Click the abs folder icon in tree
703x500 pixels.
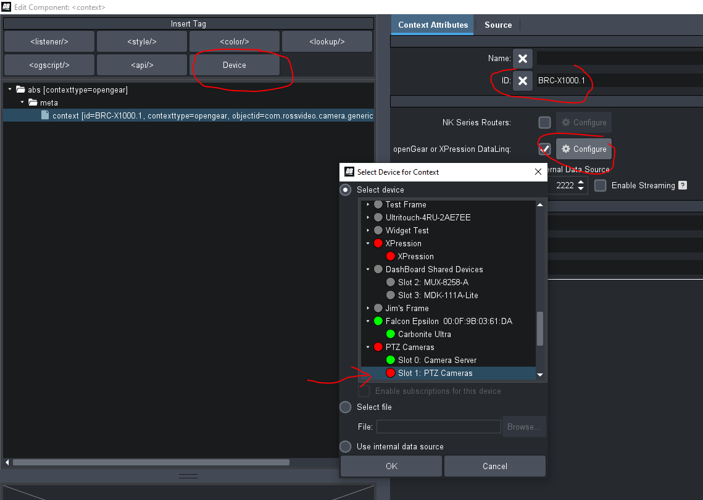[x=20, y=90]
